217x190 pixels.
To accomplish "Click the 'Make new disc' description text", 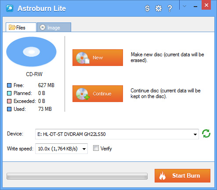I will [x=167, y=57].
